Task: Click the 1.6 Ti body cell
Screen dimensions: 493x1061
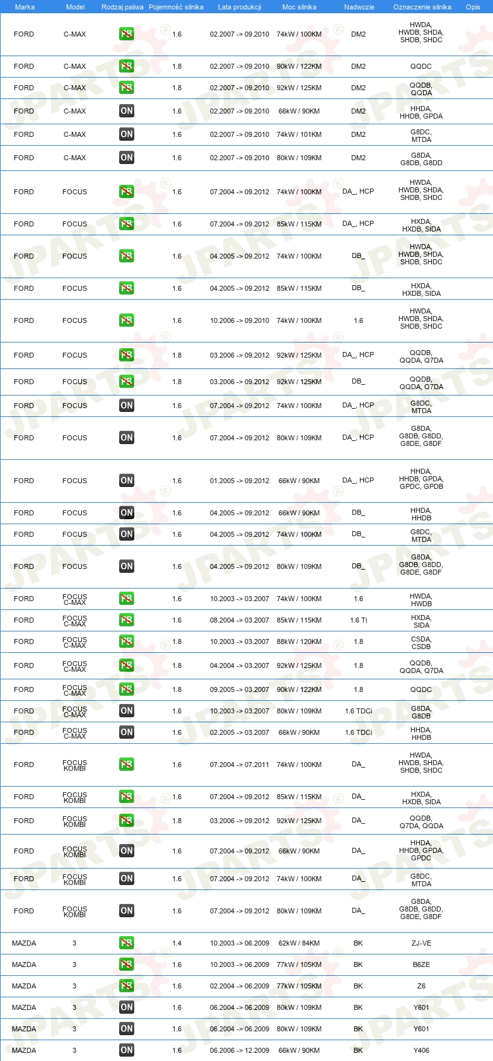Action: [x=359, y=620]
